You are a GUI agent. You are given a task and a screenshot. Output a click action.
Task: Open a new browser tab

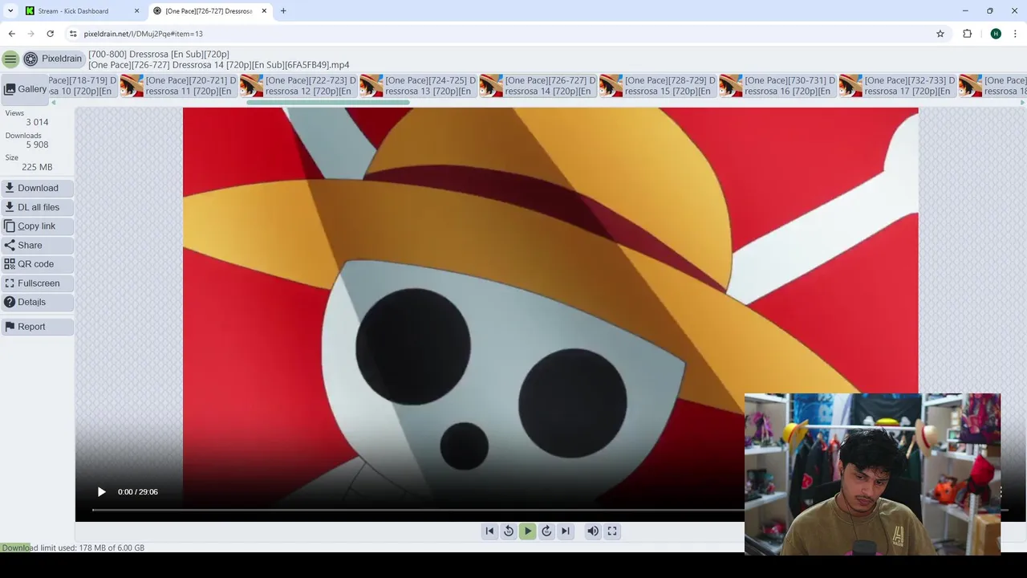(283, 11)
